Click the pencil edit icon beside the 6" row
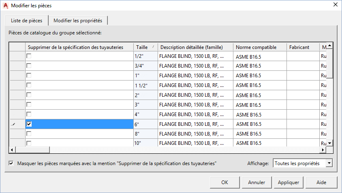The width and height of the screenshot is (342, 193). (13, 125)
